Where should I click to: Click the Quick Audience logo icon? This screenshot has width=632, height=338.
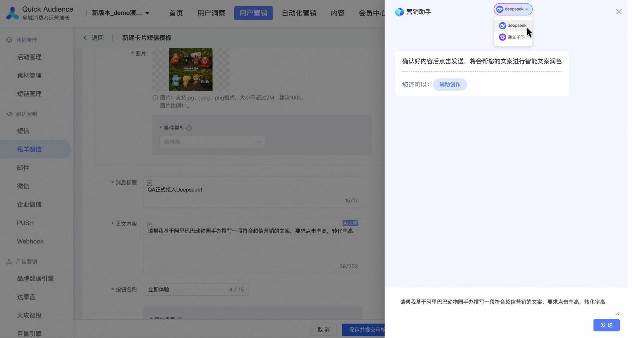click(12, 13)
